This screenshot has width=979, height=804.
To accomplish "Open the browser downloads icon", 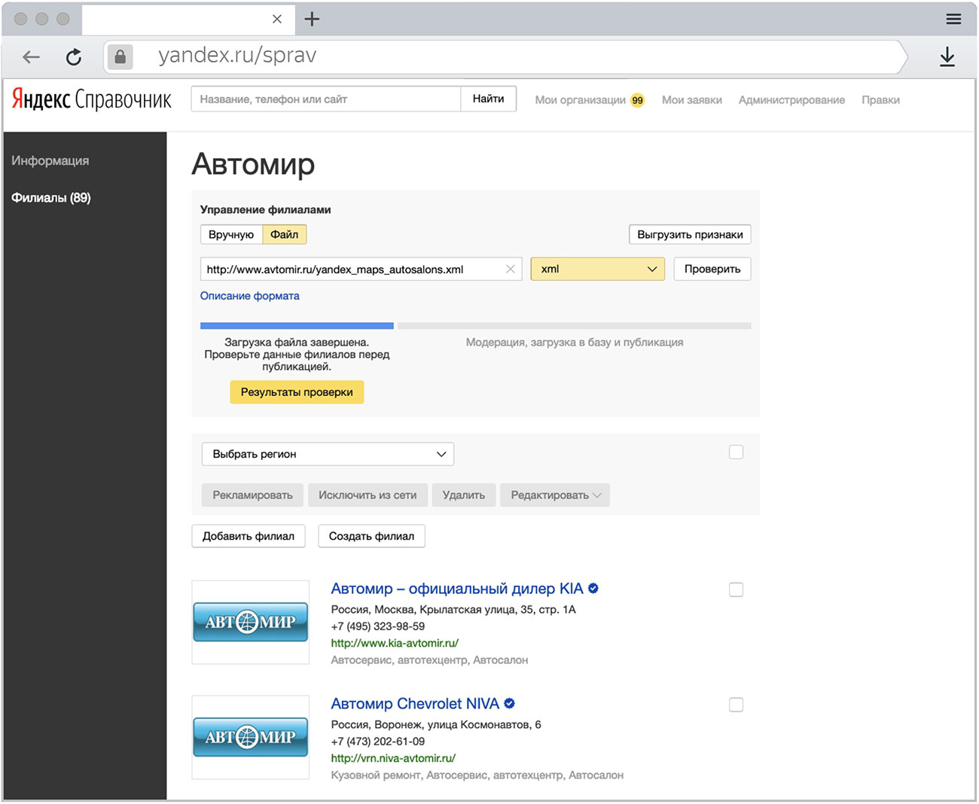I will (947, 56).
